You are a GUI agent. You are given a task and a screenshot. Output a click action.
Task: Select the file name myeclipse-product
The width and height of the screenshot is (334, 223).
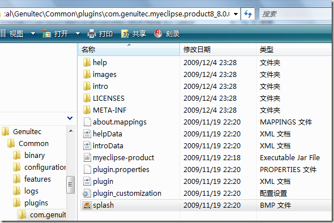(x=123, y=157)
